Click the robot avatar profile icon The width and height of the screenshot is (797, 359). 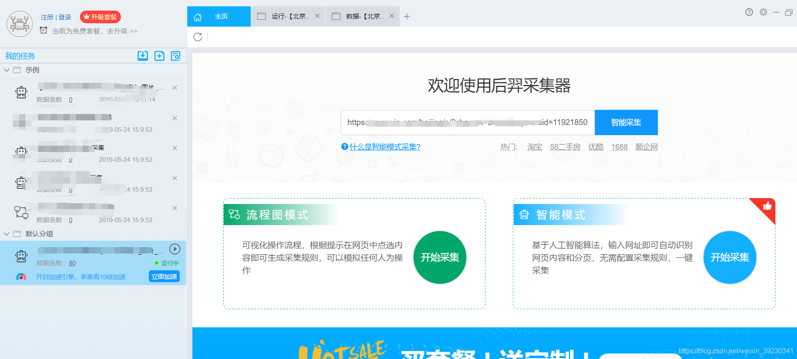19,24
